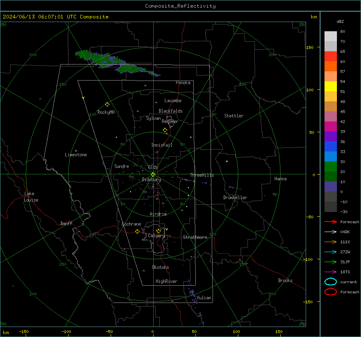
Task: Select the bright yellow 51–54 dBZ swatch
Action: coord(331,86)
